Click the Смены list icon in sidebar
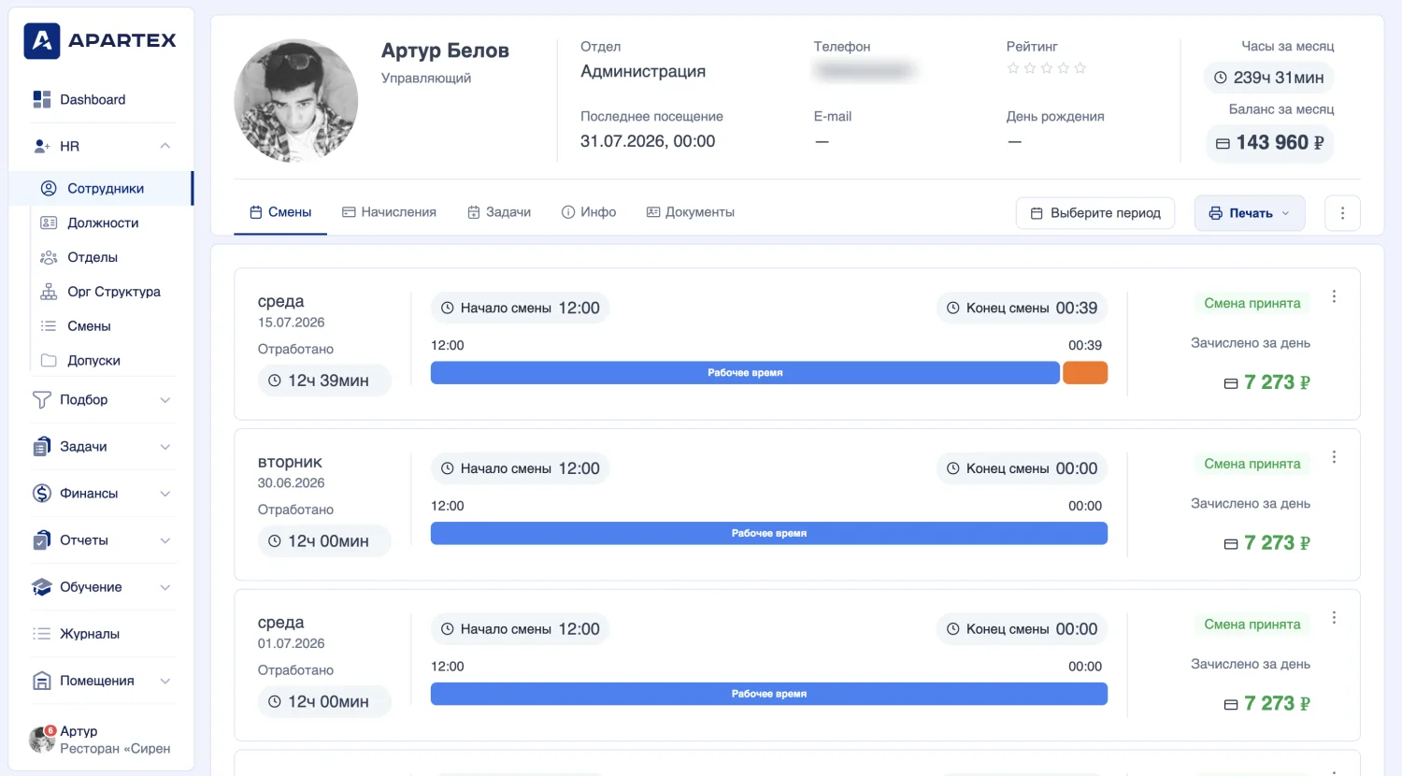 [49, 326]
